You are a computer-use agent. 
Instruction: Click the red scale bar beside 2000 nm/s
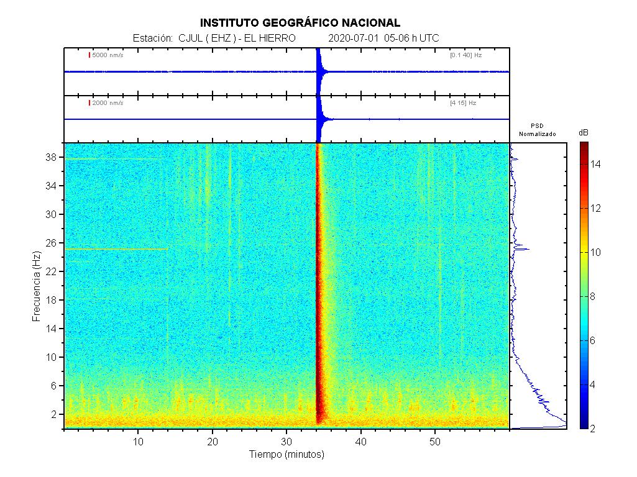[89, 102]
